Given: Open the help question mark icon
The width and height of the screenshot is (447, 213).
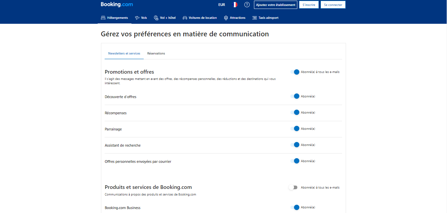Looking at the screenshot, I should (x=247, y=5).
